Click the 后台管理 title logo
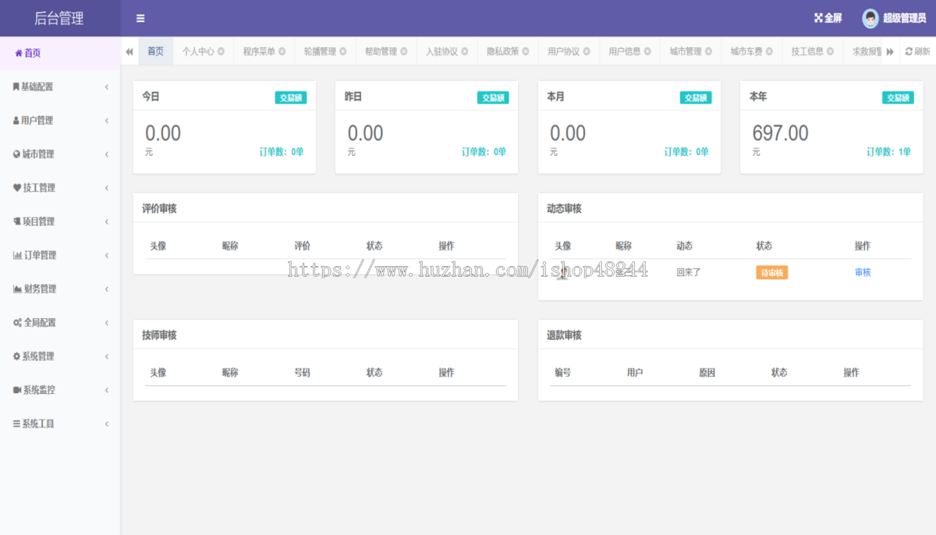 click(59, 19)
